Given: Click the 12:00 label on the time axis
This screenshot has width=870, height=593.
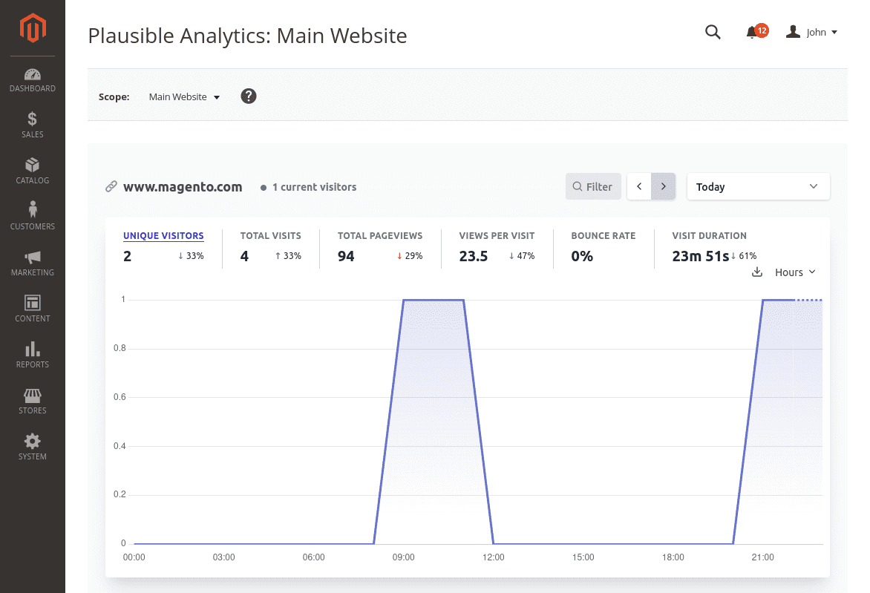Looking at the screenshot, I should [x=493, y=557].
